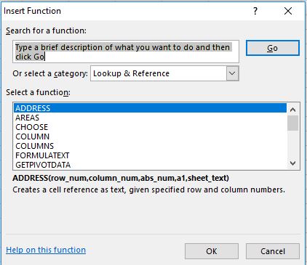This screenshot has width=307, height=265.
Task: Click the question mark help icon
Action: click(255, 11)
